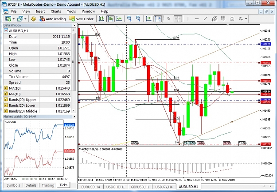Switch to the GBPUSD,H1 chart tab
The image size is (277, 192).
(x=140, y=187)
